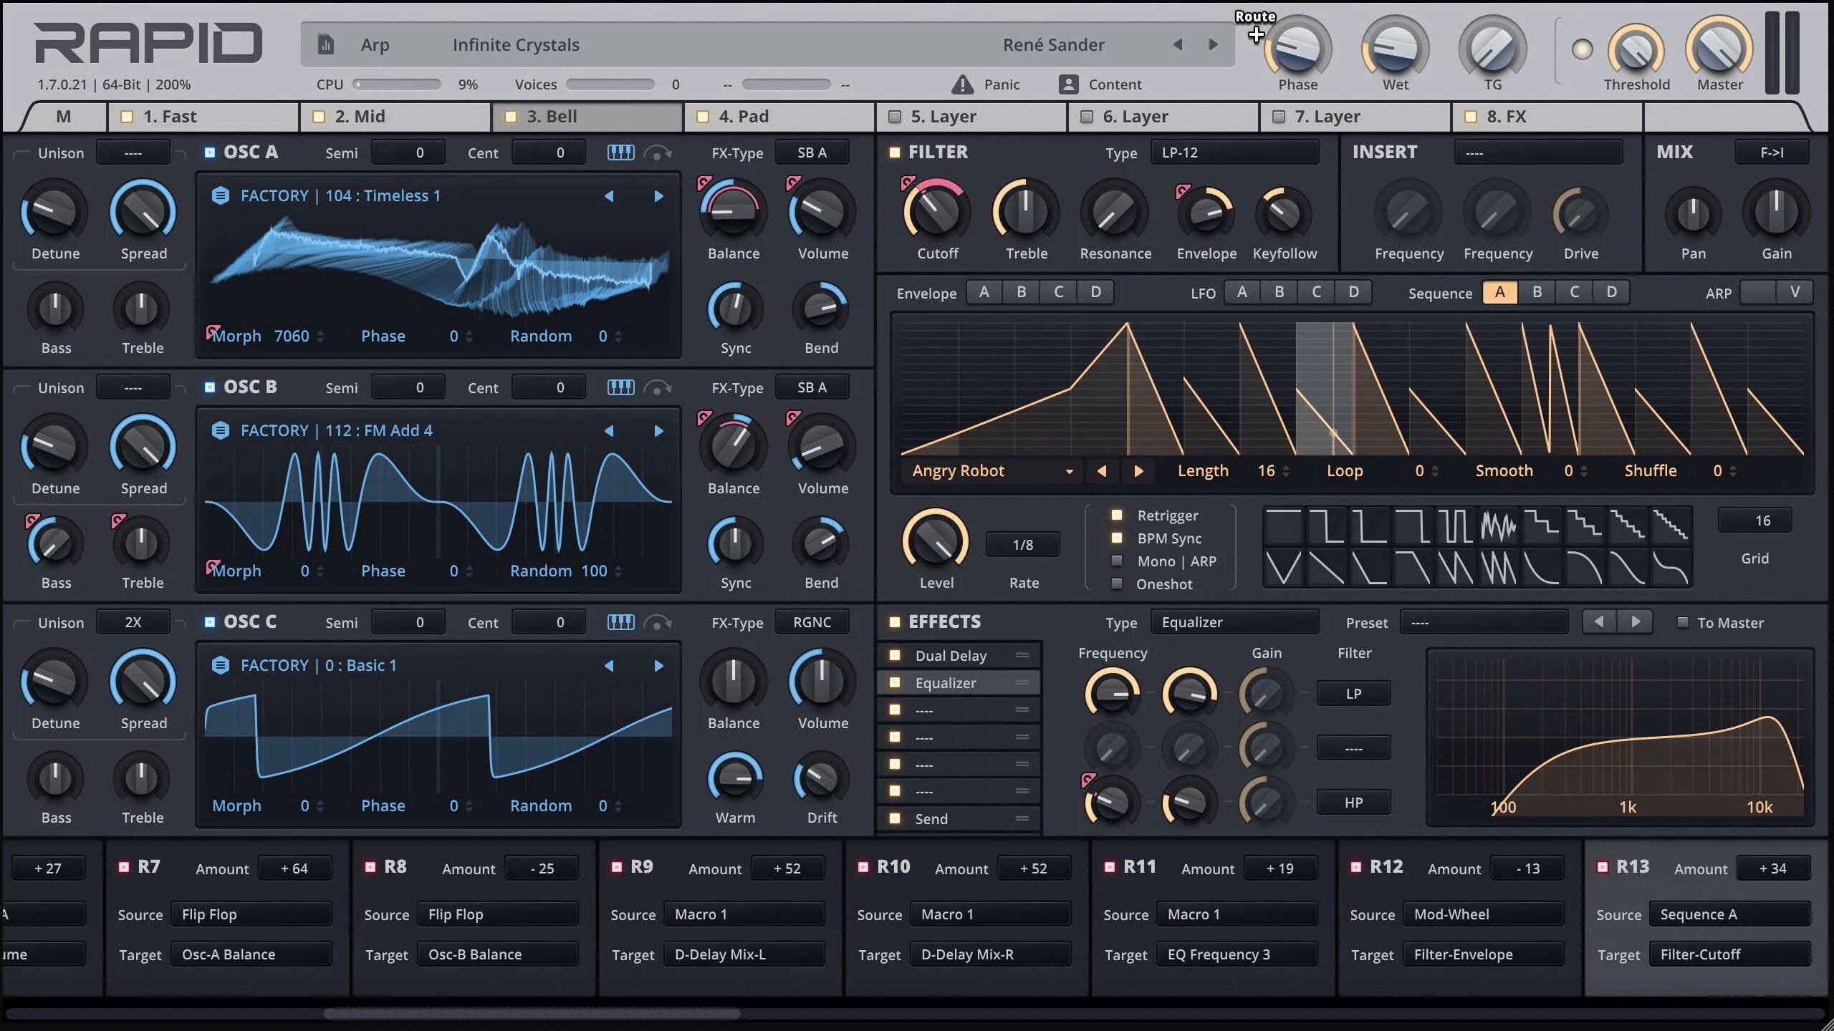Toggle the BPM Sync checkbox
Screen dimensions: 1834x1031
(1116, 538)
